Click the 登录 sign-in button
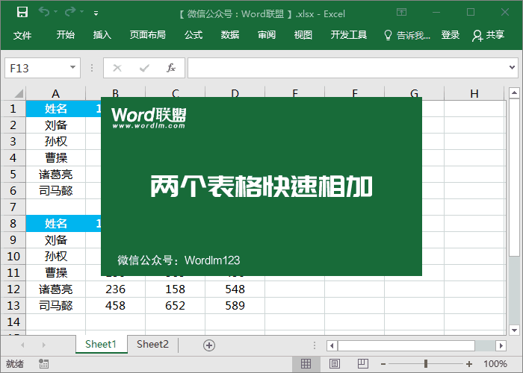Viewport: 523px width, 373px height. click(x=451, y=34)
